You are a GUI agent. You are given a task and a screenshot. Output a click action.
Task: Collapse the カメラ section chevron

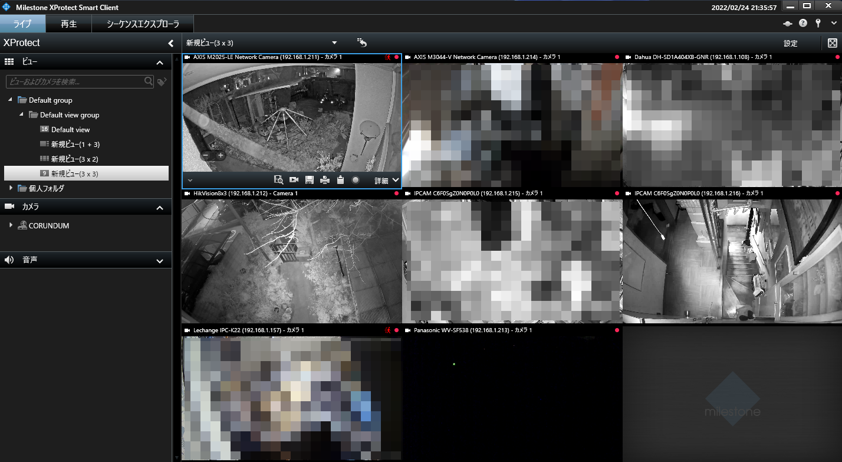coord(160,208)
